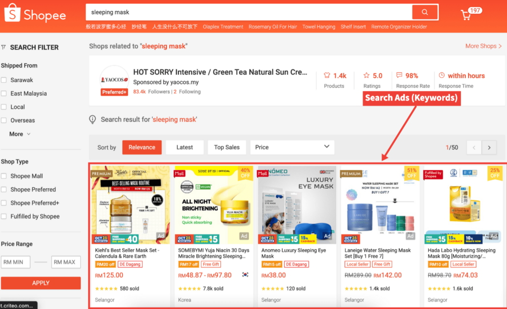This screenshot has width=507, height=309.
Task: Click the APPLY price range button
Action: point(41,283)
